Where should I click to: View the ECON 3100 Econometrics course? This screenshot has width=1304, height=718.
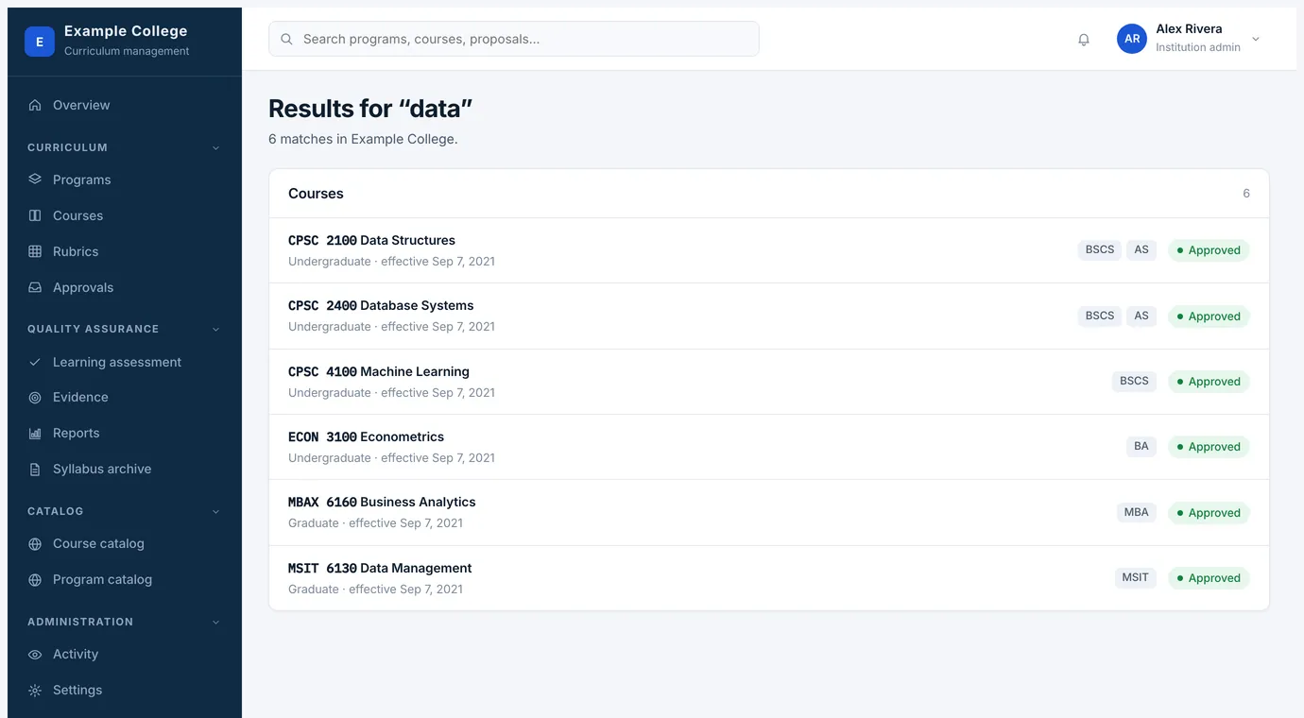coord(769,447)
